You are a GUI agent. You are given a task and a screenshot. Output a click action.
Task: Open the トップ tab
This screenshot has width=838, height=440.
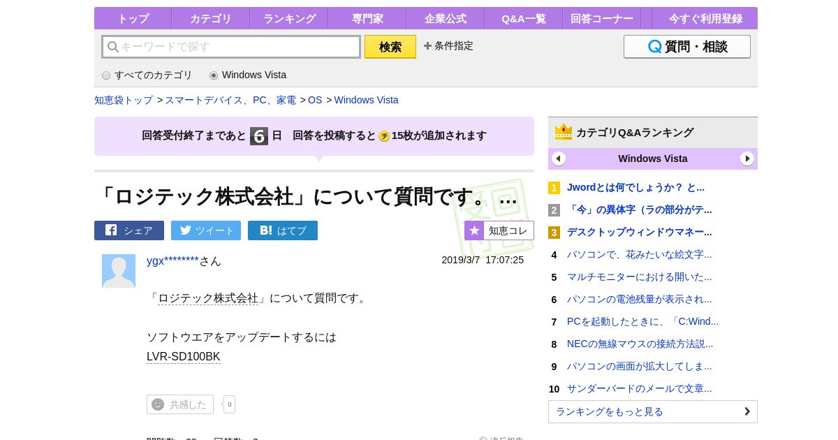tap(133, 18)
